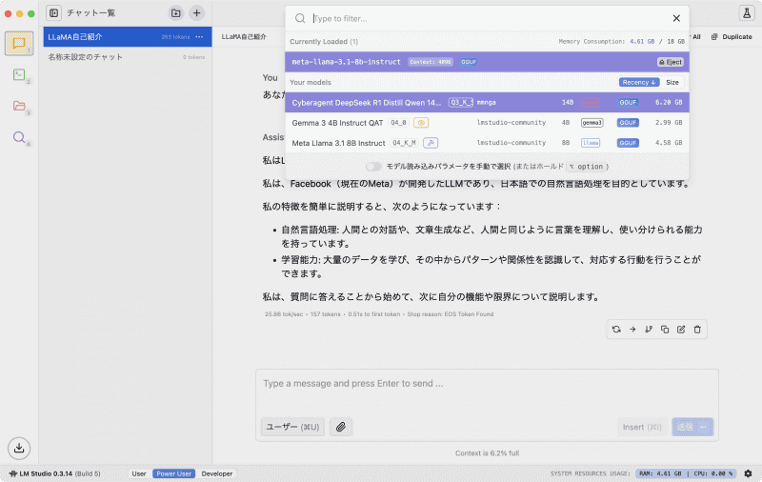Start a new chat with plus icon
This screenshot has height=482, width=762.
click(x=197, y=13)
